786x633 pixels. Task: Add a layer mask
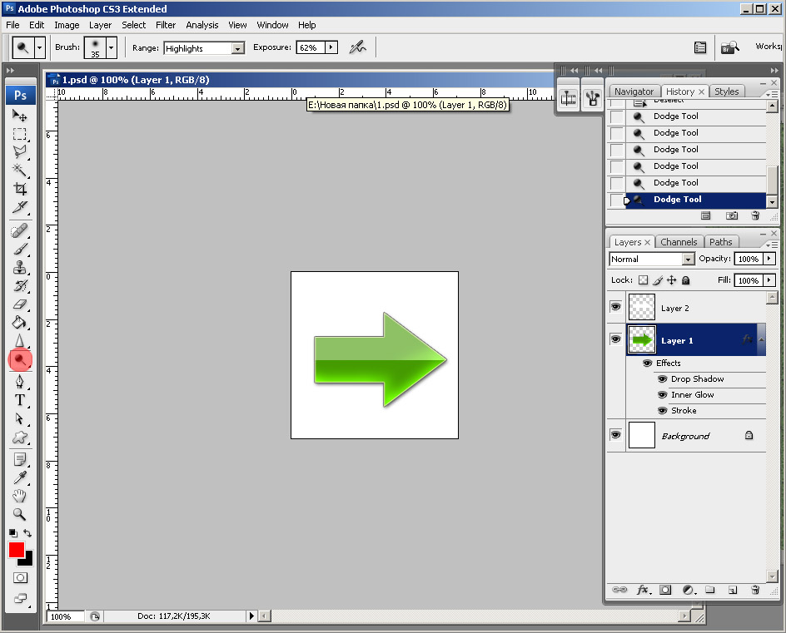pos(665,590)
